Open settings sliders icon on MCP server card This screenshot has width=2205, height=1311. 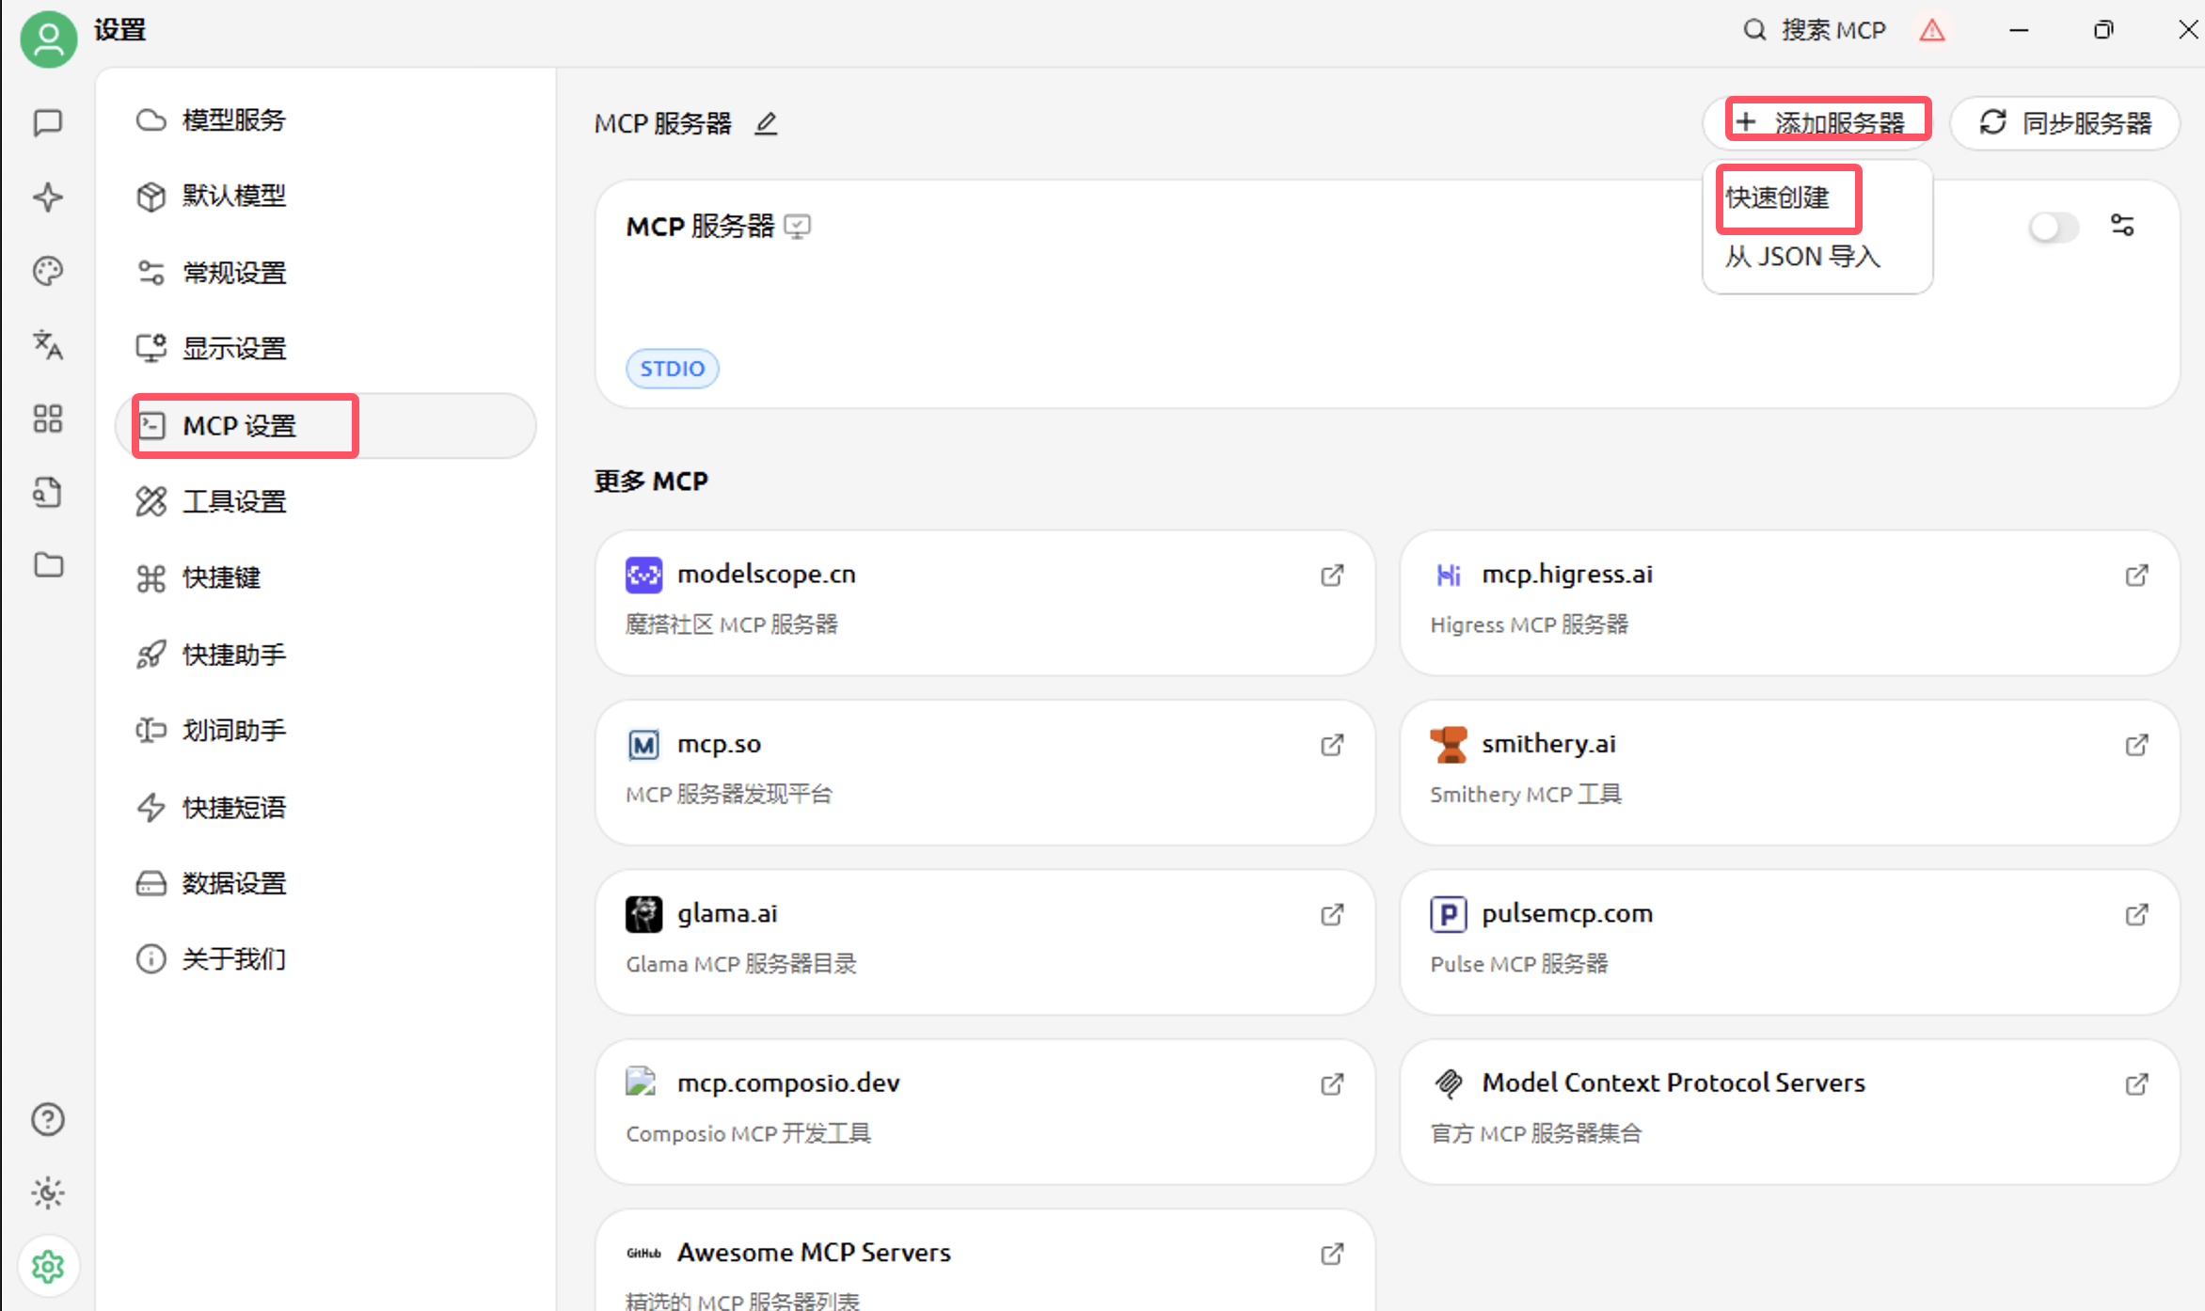(x=2122, y=226)
